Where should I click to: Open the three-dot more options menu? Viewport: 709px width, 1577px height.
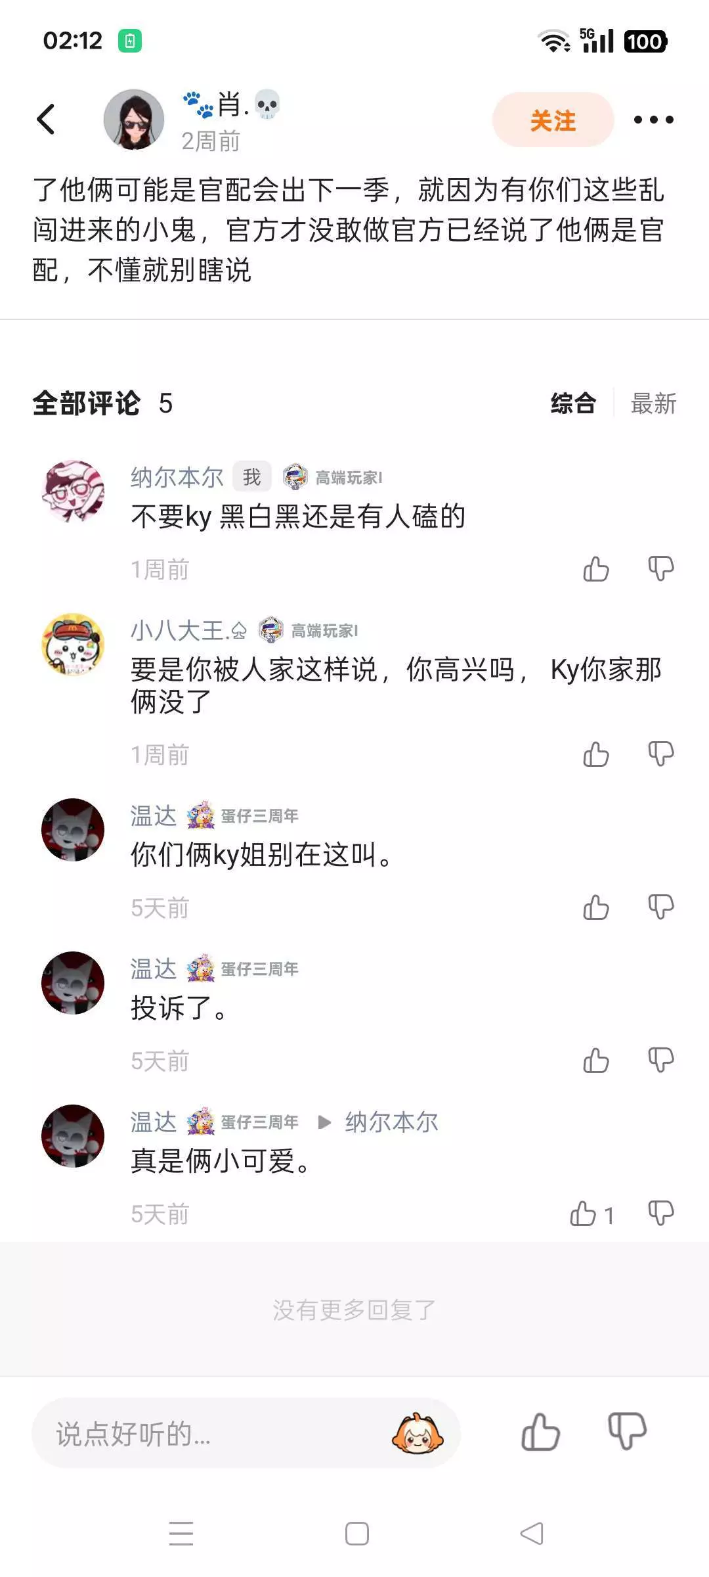point(653,120)
